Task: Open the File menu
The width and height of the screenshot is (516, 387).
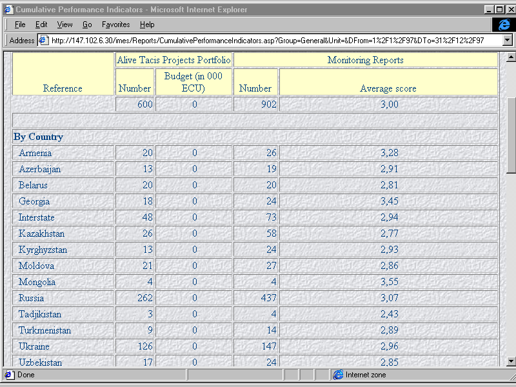Action: (x=20, y=25)
